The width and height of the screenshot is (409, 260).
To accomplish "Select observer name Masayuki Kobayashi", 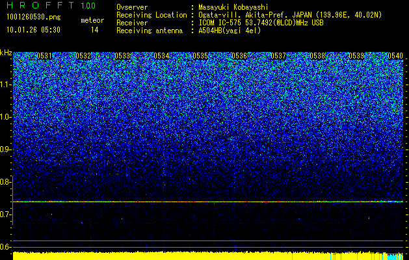I will click(233, 7).
